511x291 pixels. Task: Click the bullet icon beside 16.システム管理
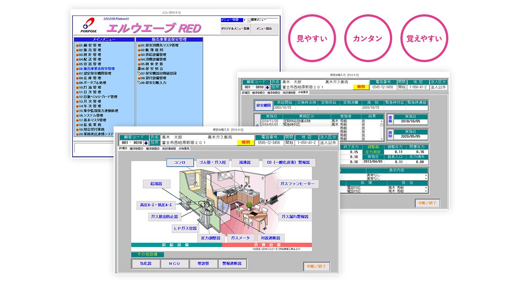click(77, 116)
